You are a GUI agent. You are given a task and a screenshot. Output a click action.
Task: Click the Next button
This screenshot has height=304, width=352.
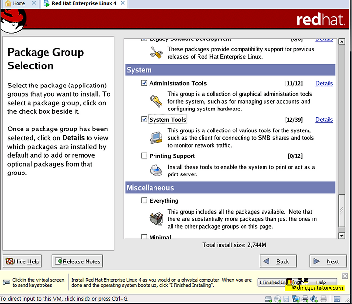point(328,261)
